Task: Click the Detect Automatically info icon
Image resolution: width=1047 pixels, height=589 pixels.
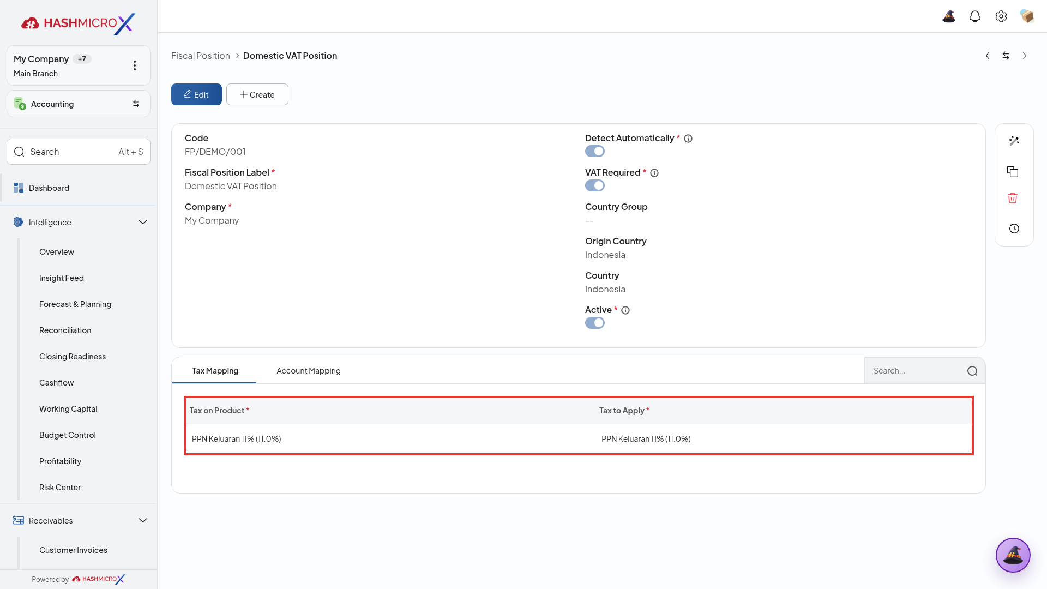Action: [688, 139]
